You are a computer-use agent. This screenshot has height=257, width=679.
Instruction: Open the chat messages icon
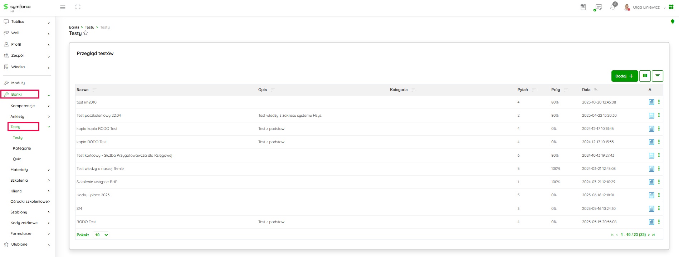pos(598,7)
